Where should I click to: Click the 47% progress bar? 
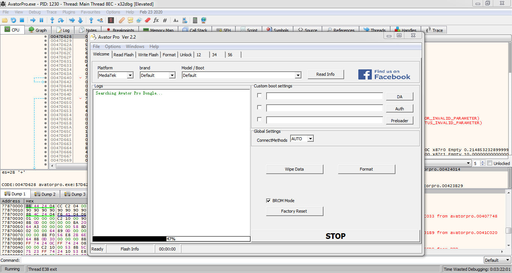(171, 239)
